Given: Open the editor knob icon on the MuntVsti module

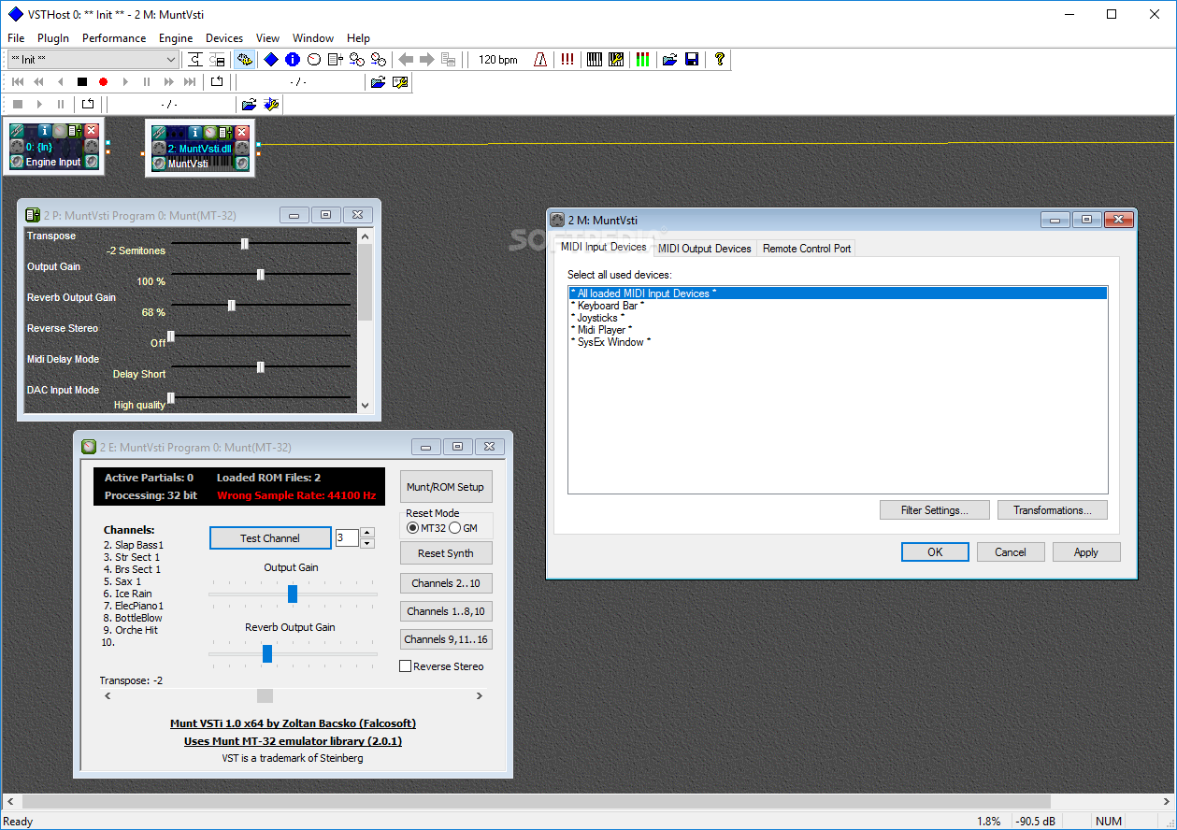Looking at the screenshot, I should point(210,133).
